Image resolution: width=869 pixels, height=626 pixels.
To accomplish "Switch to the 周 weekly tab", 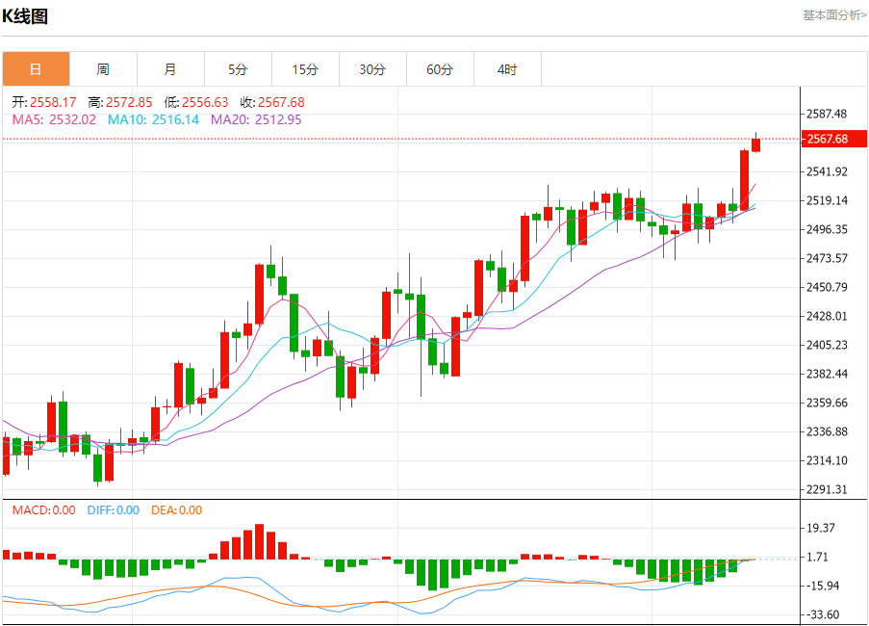I will (103, 69).
